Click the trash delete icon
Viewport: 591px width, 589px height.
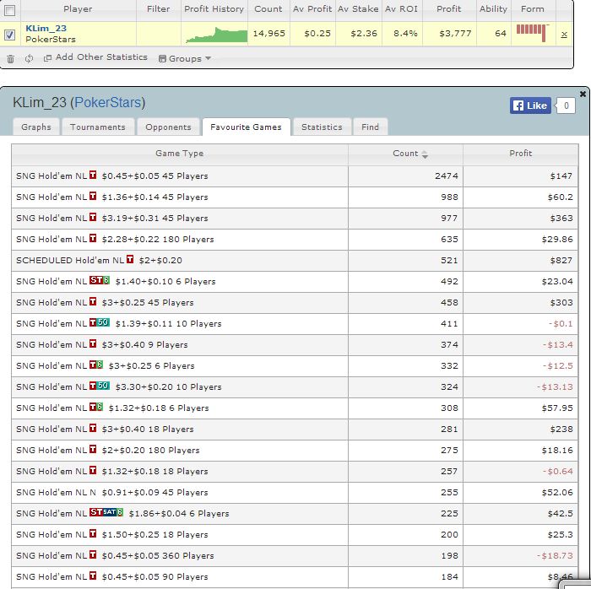[10, 59]
